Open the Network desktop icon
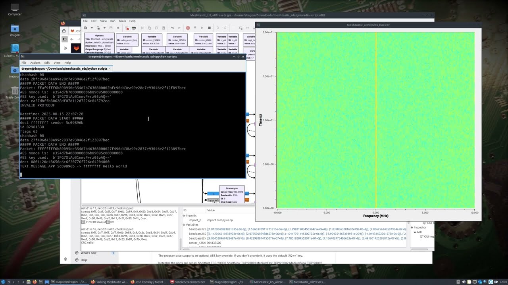Screen dimensions: 508x285 click(x=15, y=72)
